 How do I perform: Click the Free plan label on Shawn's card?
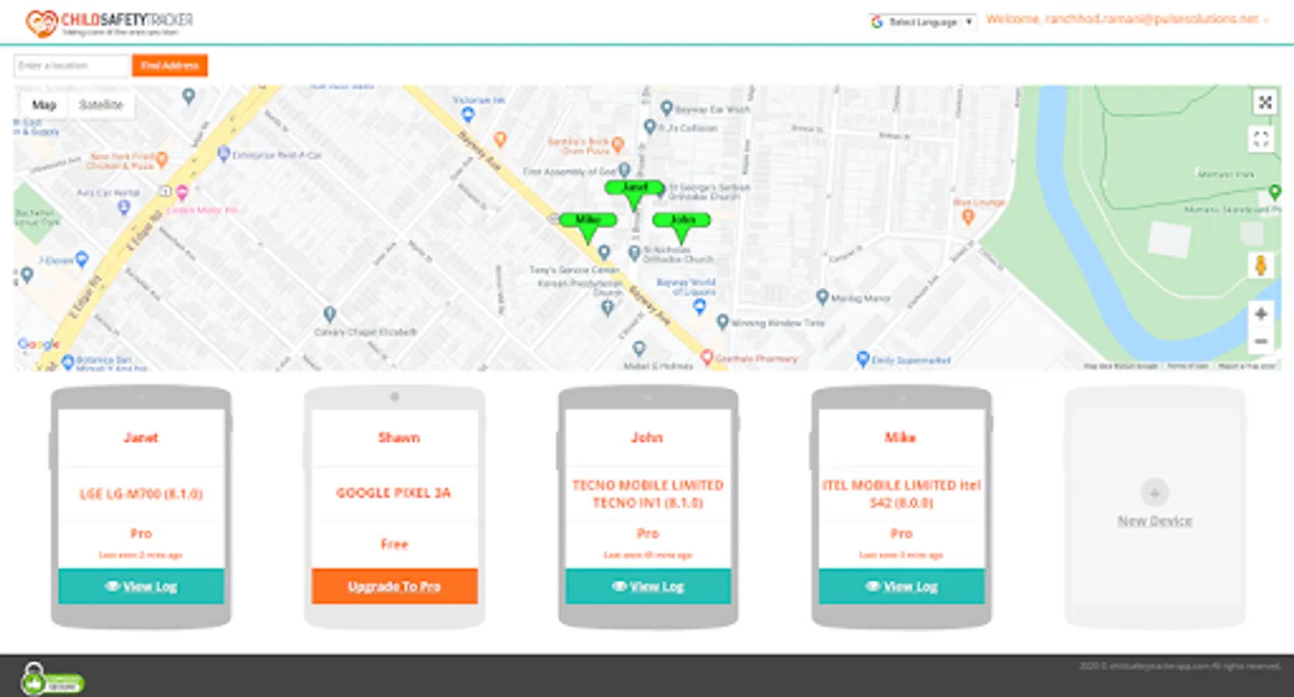pyautogui.click(x=394, y=544)
